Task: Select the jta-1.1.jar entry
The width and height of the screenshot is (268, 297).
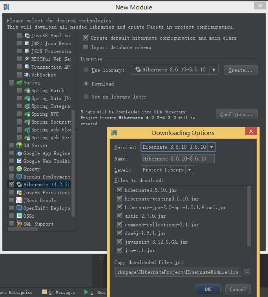Action: pos(140,250)
